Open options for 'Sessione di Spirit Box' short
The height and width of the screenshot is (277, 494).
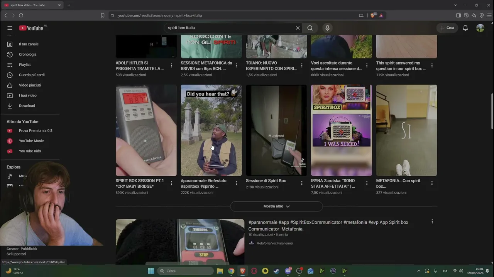pyautogui.click(x=302, y=184)
